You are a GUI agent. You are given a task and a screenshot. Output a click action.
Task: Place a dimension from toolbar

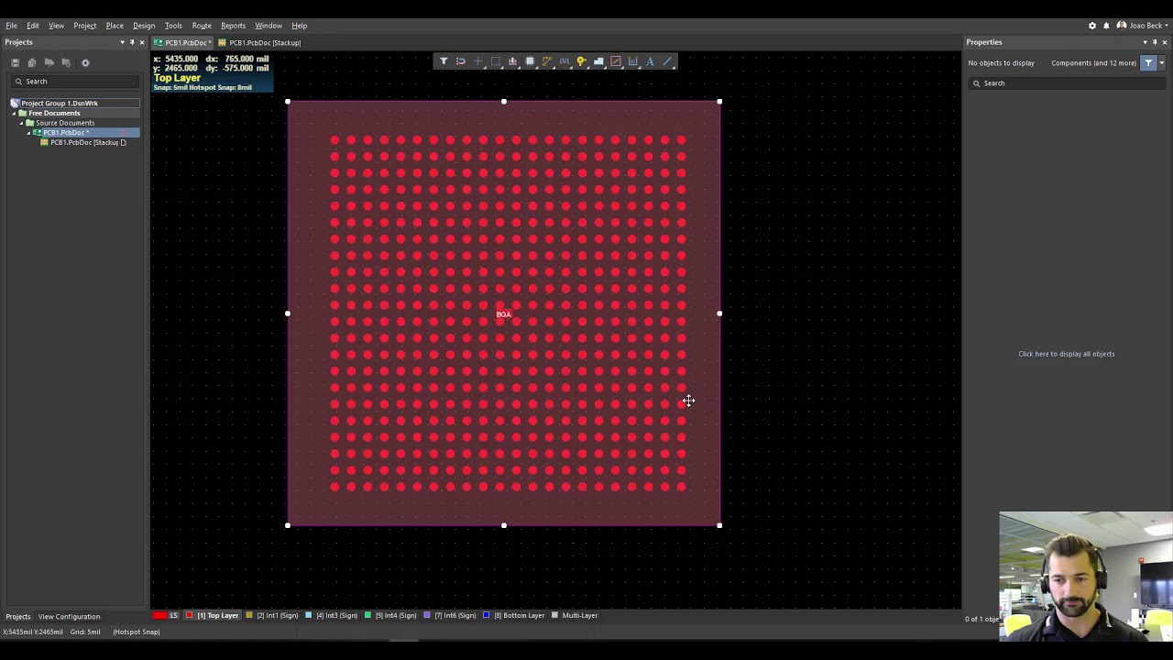(633, 61)
